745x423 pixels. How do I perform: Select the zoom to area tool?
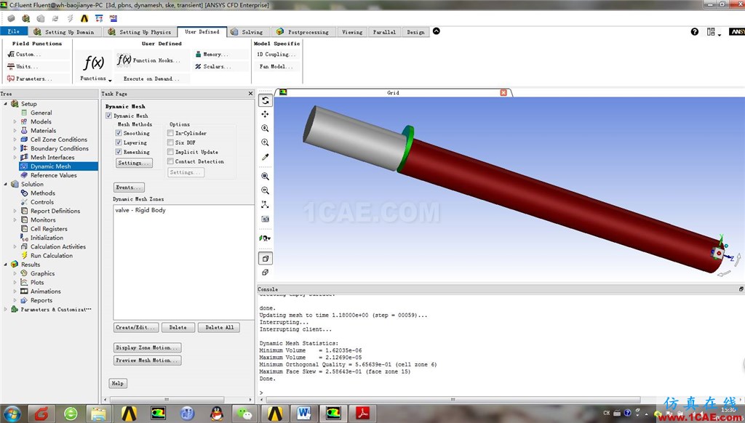(x=265, y=142)
